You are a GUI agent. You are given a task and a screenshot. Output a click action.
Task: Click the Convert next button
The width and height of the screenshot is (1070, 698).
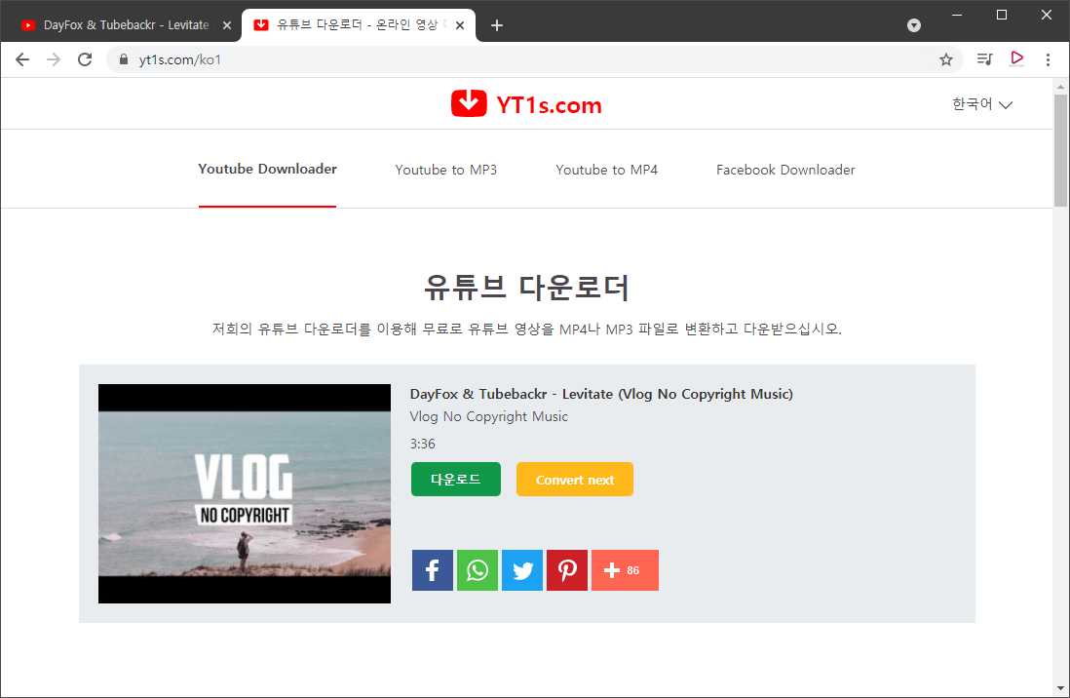point(575,480)
